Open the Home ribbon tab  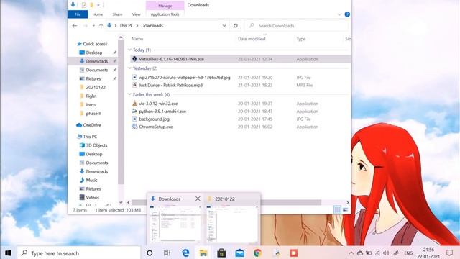[98, 14]
